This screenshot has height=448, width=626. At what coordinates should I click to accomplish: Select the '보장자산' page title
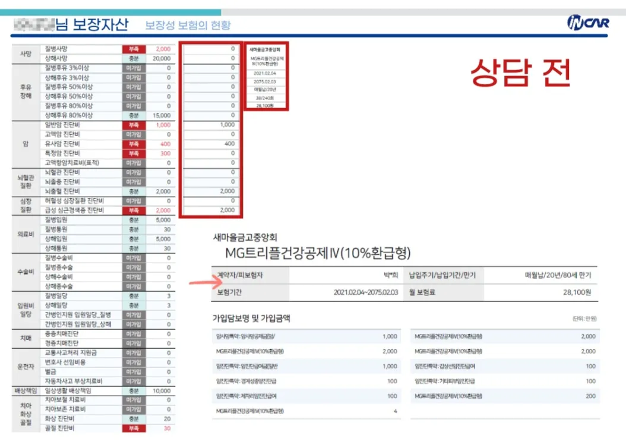(x=100, y=25)
